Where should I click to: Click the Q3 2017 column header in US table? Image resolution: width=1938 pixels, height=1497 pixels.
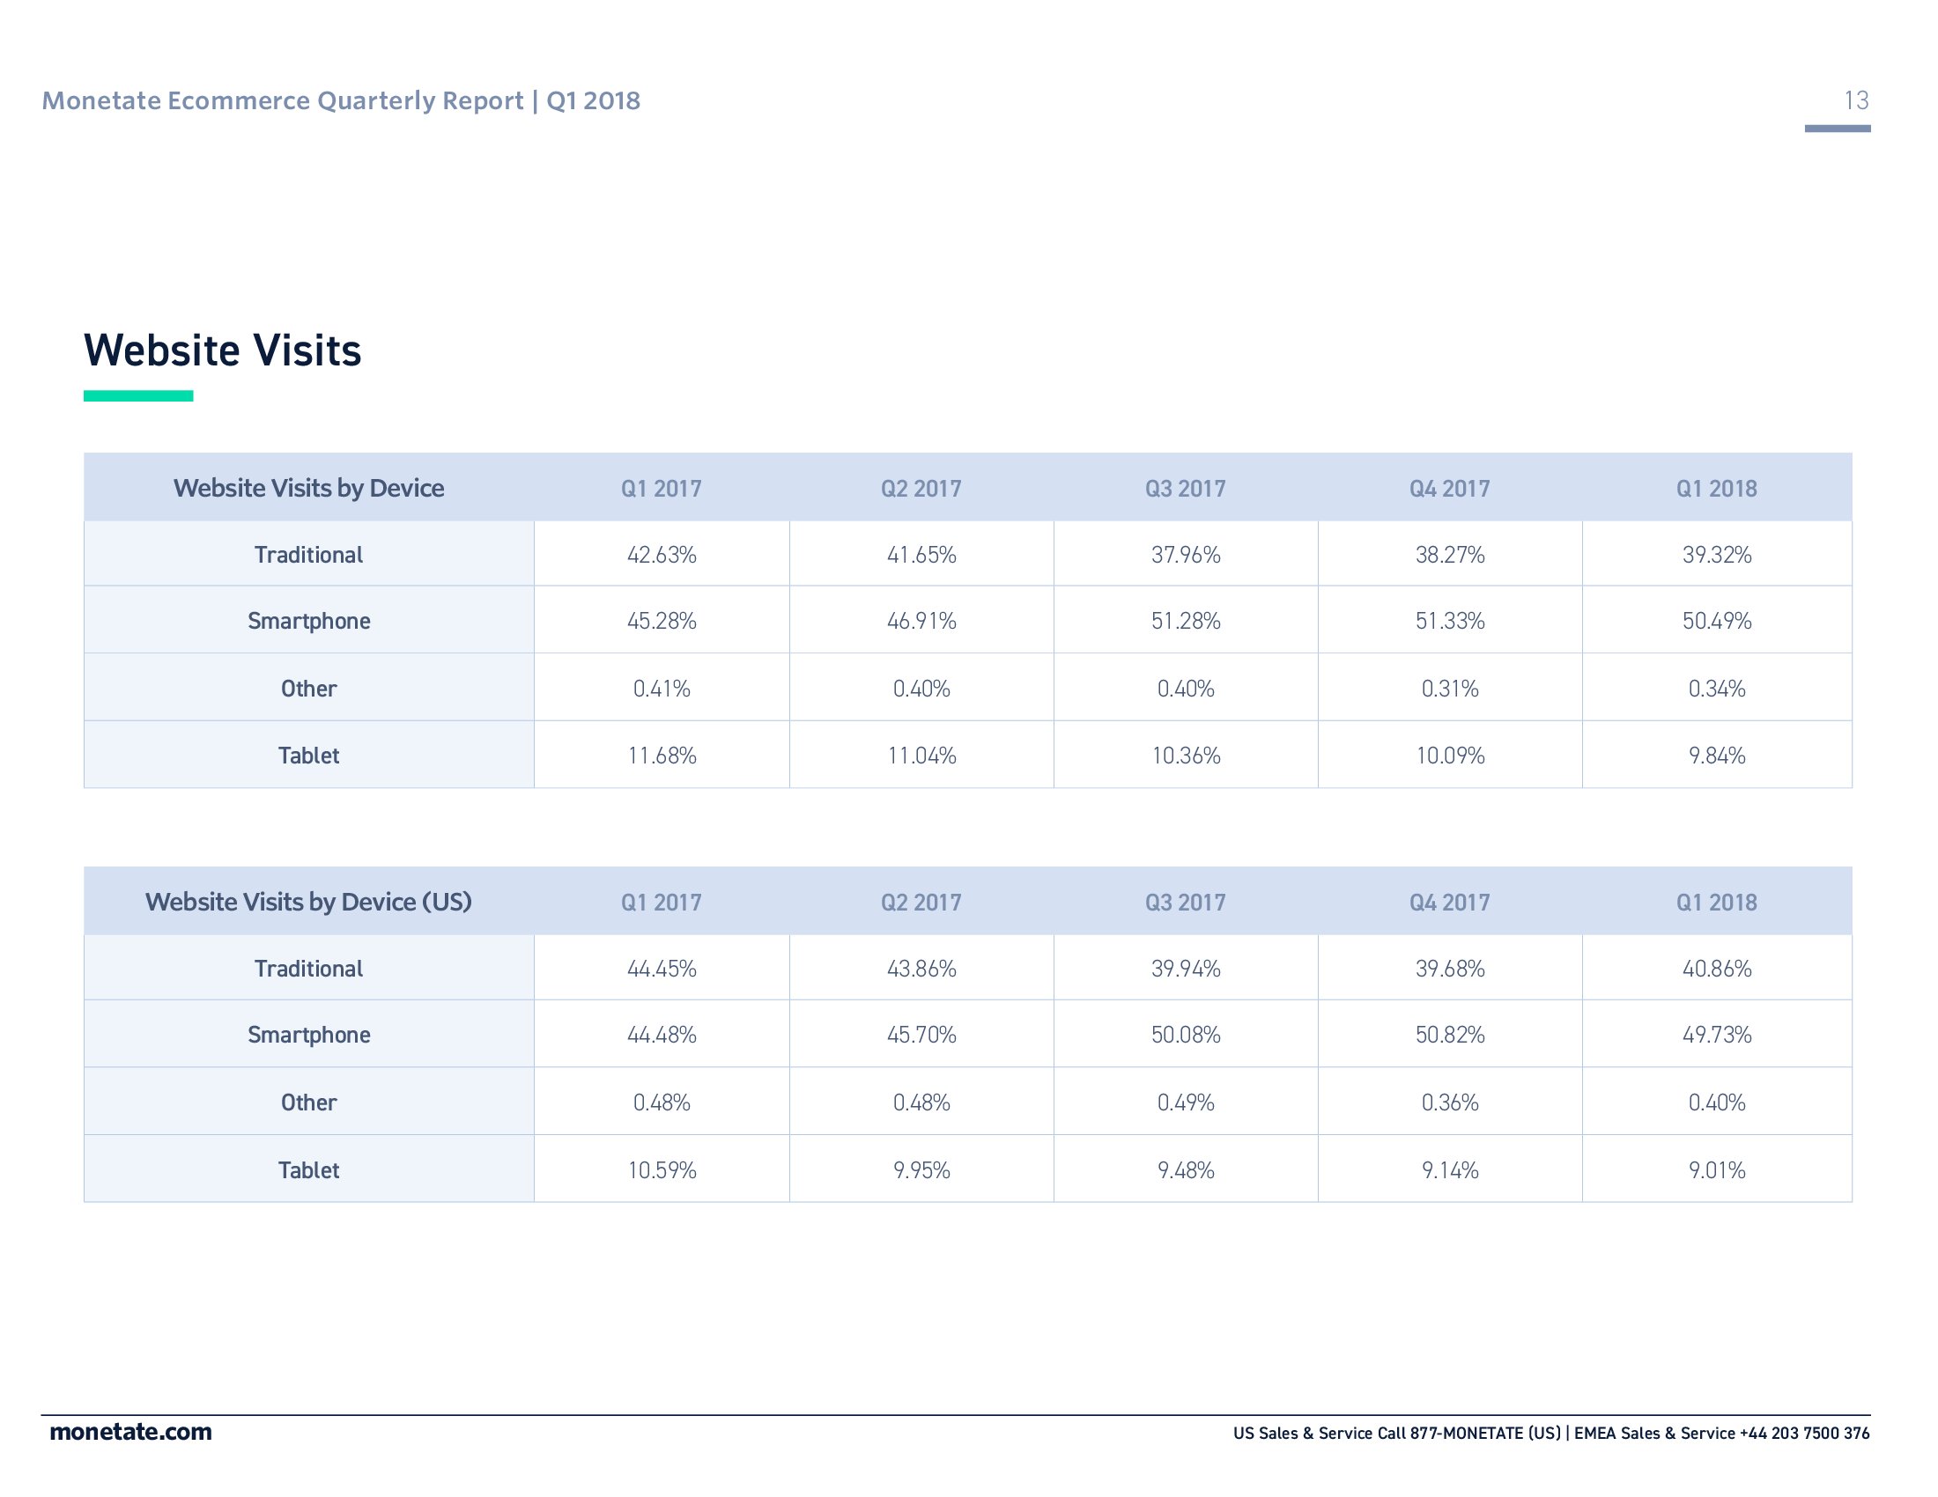1185,903
